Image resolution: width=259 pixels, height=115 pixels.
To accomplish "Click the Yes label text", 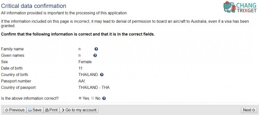I will click(x=86, y=98).
